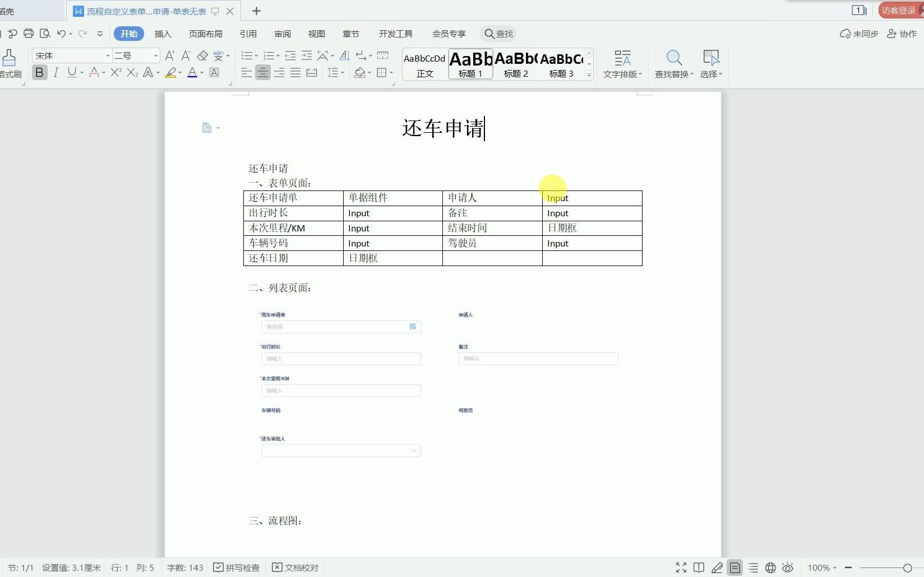The height and width of the screenshot is (577, 924).
Task: Align text left
Action: [x=246, y=72]
